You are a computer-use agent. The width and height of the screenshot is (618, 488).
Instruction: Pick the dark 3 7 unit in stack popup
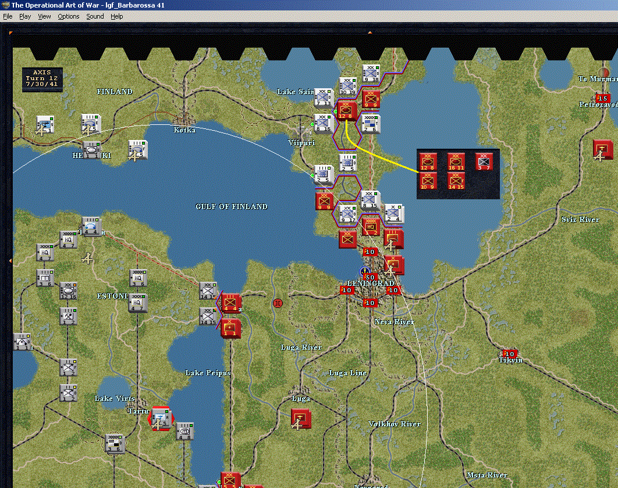(484, 162)
